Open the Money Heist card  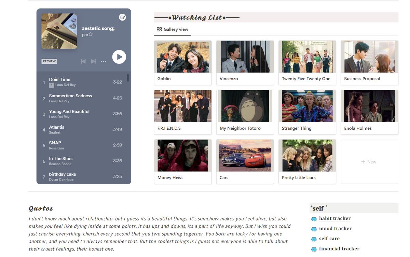point(183,162)
